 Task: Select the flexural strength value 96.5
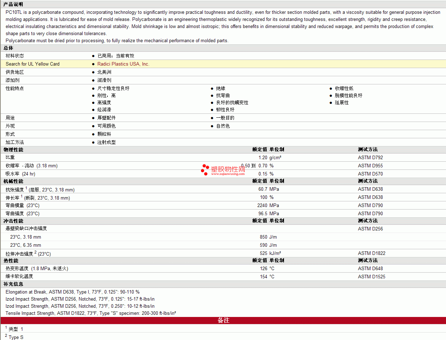[263, 213]
